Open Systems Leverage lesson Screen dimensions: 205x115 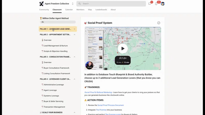(x=52, y=96)
